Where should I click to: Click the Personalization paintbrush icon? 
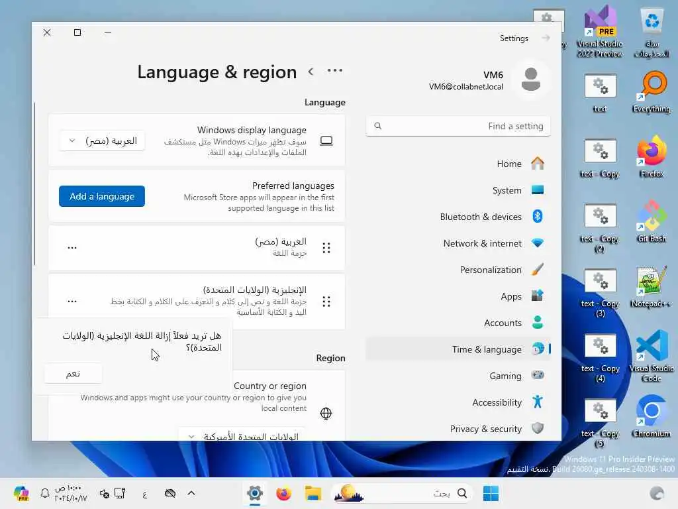[538, 269]
